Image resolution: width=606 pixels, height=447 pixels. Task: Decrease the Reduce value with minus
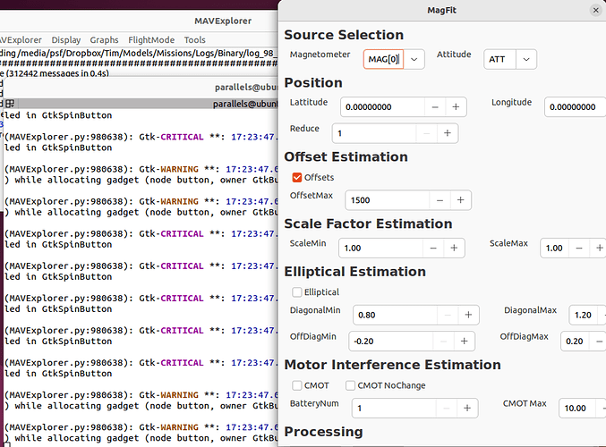(x=427, y=133)
